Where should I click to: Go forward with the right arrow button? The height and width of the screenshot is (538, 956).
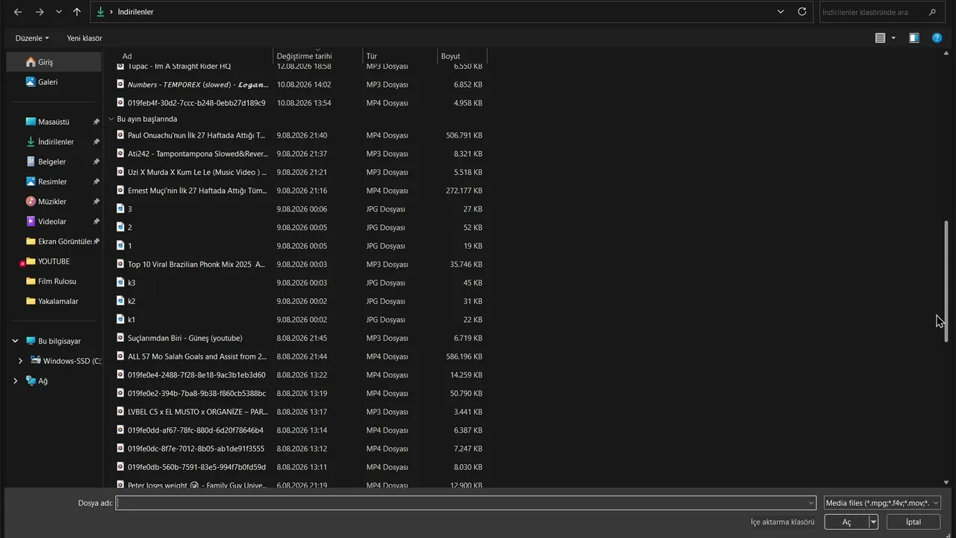click(x=40, y=12)
